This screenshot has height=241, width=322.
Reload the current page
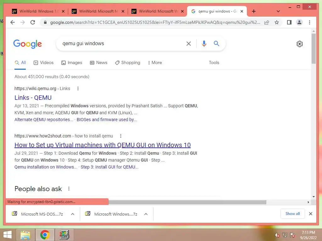pyautogui.click(x=33, y=22)
